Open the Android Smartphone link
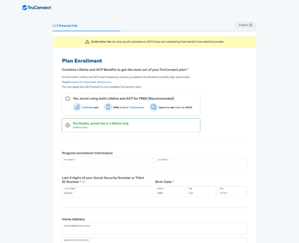Image resolution: width=299 pixels, height=243 pixels. tap(132, 108)
